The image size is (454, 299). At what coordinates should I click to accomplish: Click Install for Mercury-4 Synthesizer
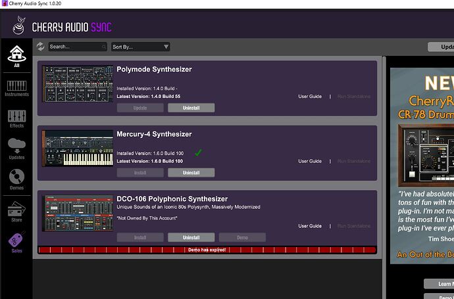click(x=140, y=173)
